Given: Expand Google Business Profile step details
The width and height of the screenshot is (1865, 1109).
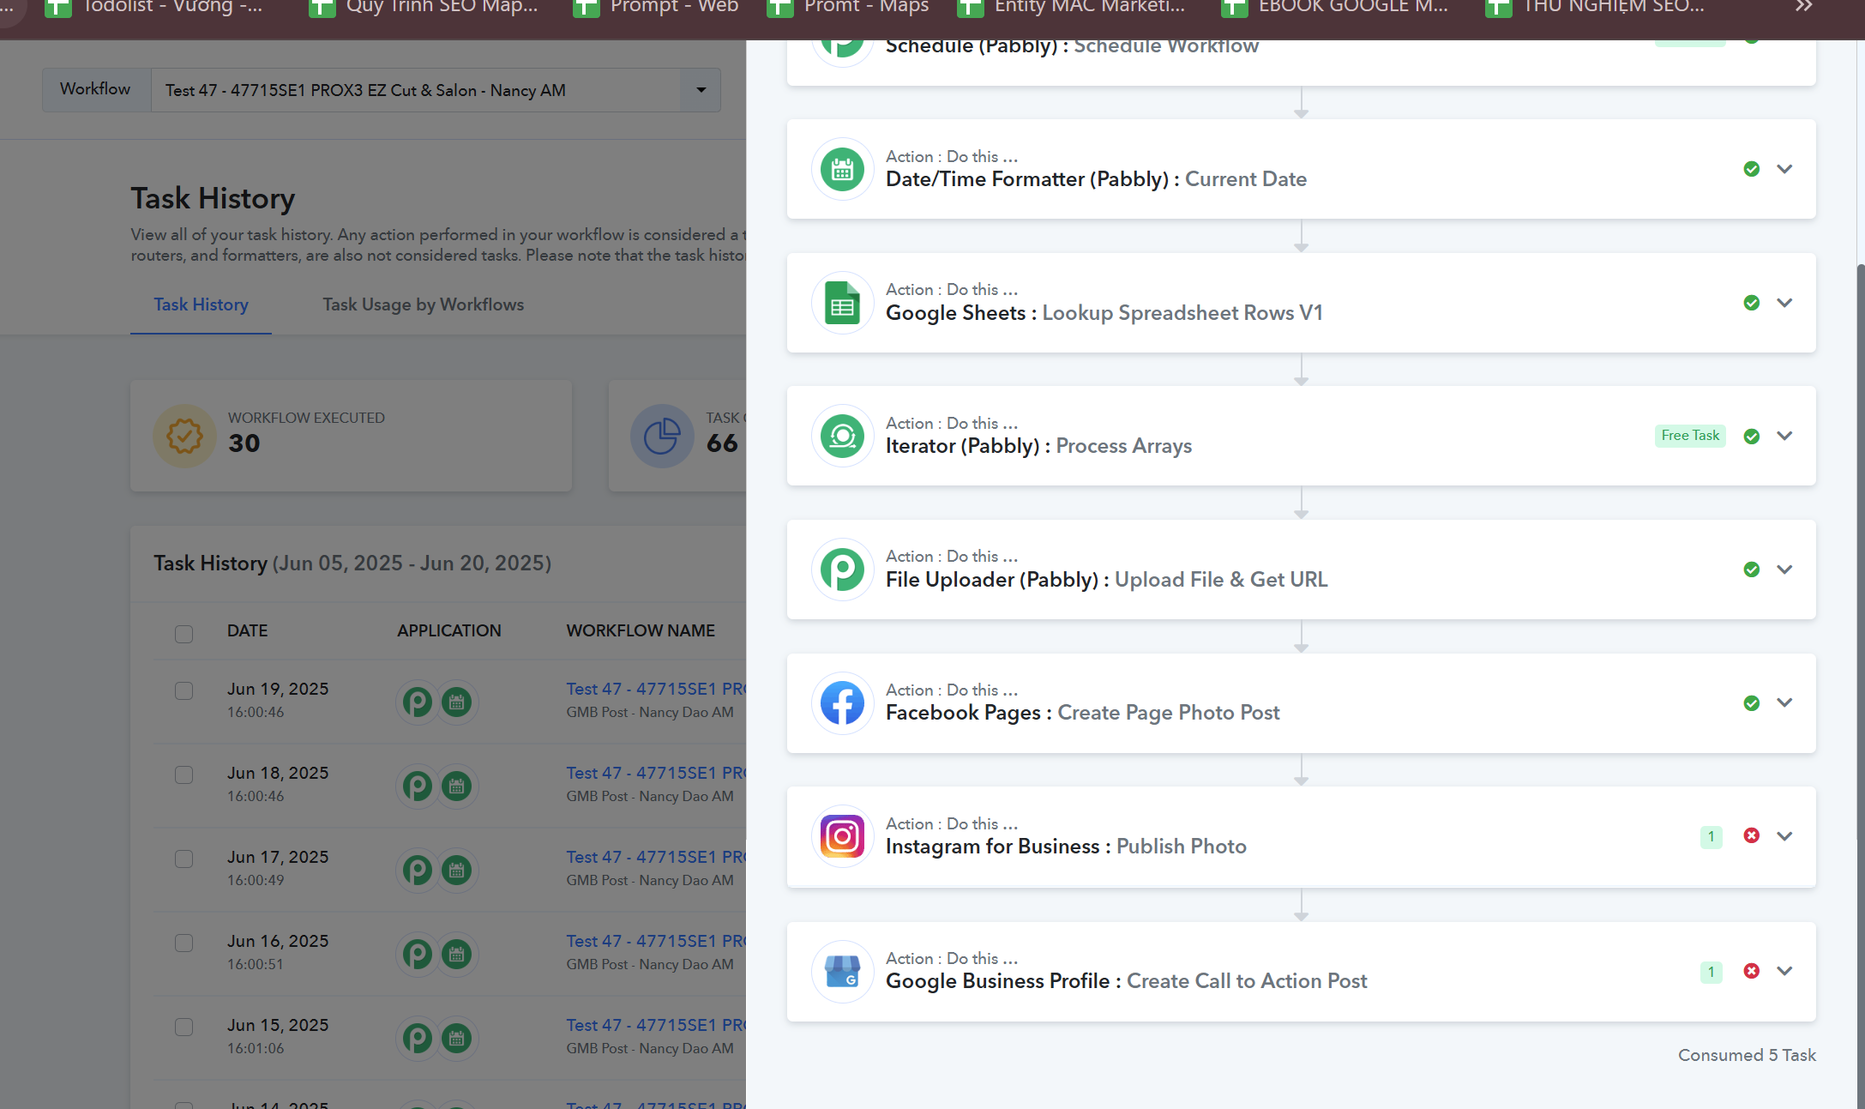Looking at the screenshot, I should tap(1784, 971).
